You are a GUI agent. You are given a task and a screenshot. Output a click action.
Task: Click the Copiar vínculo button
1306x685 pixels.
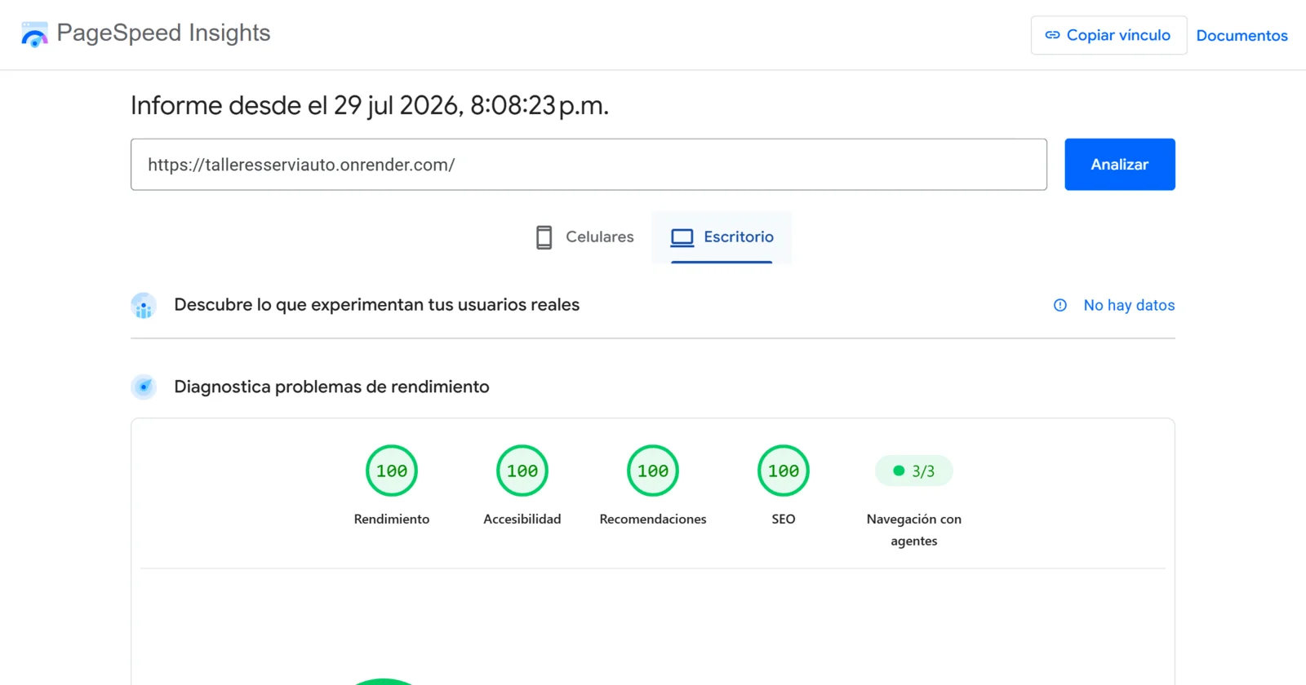pyautogui.click(x=1108, y=35)
